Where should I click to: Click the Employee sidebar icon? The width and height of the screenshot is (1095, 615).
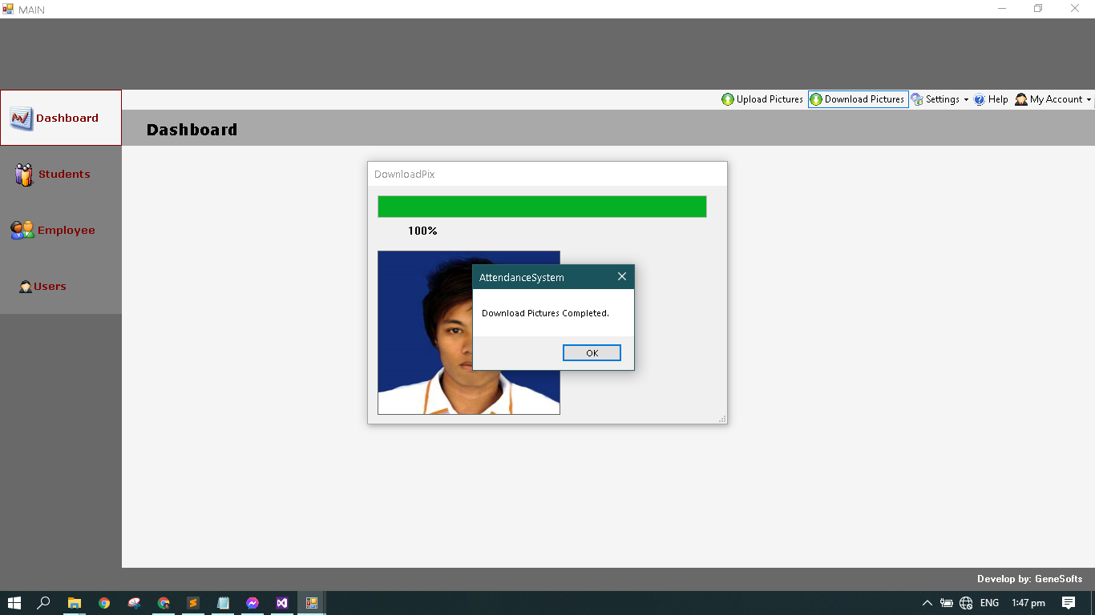coord(22,231)
